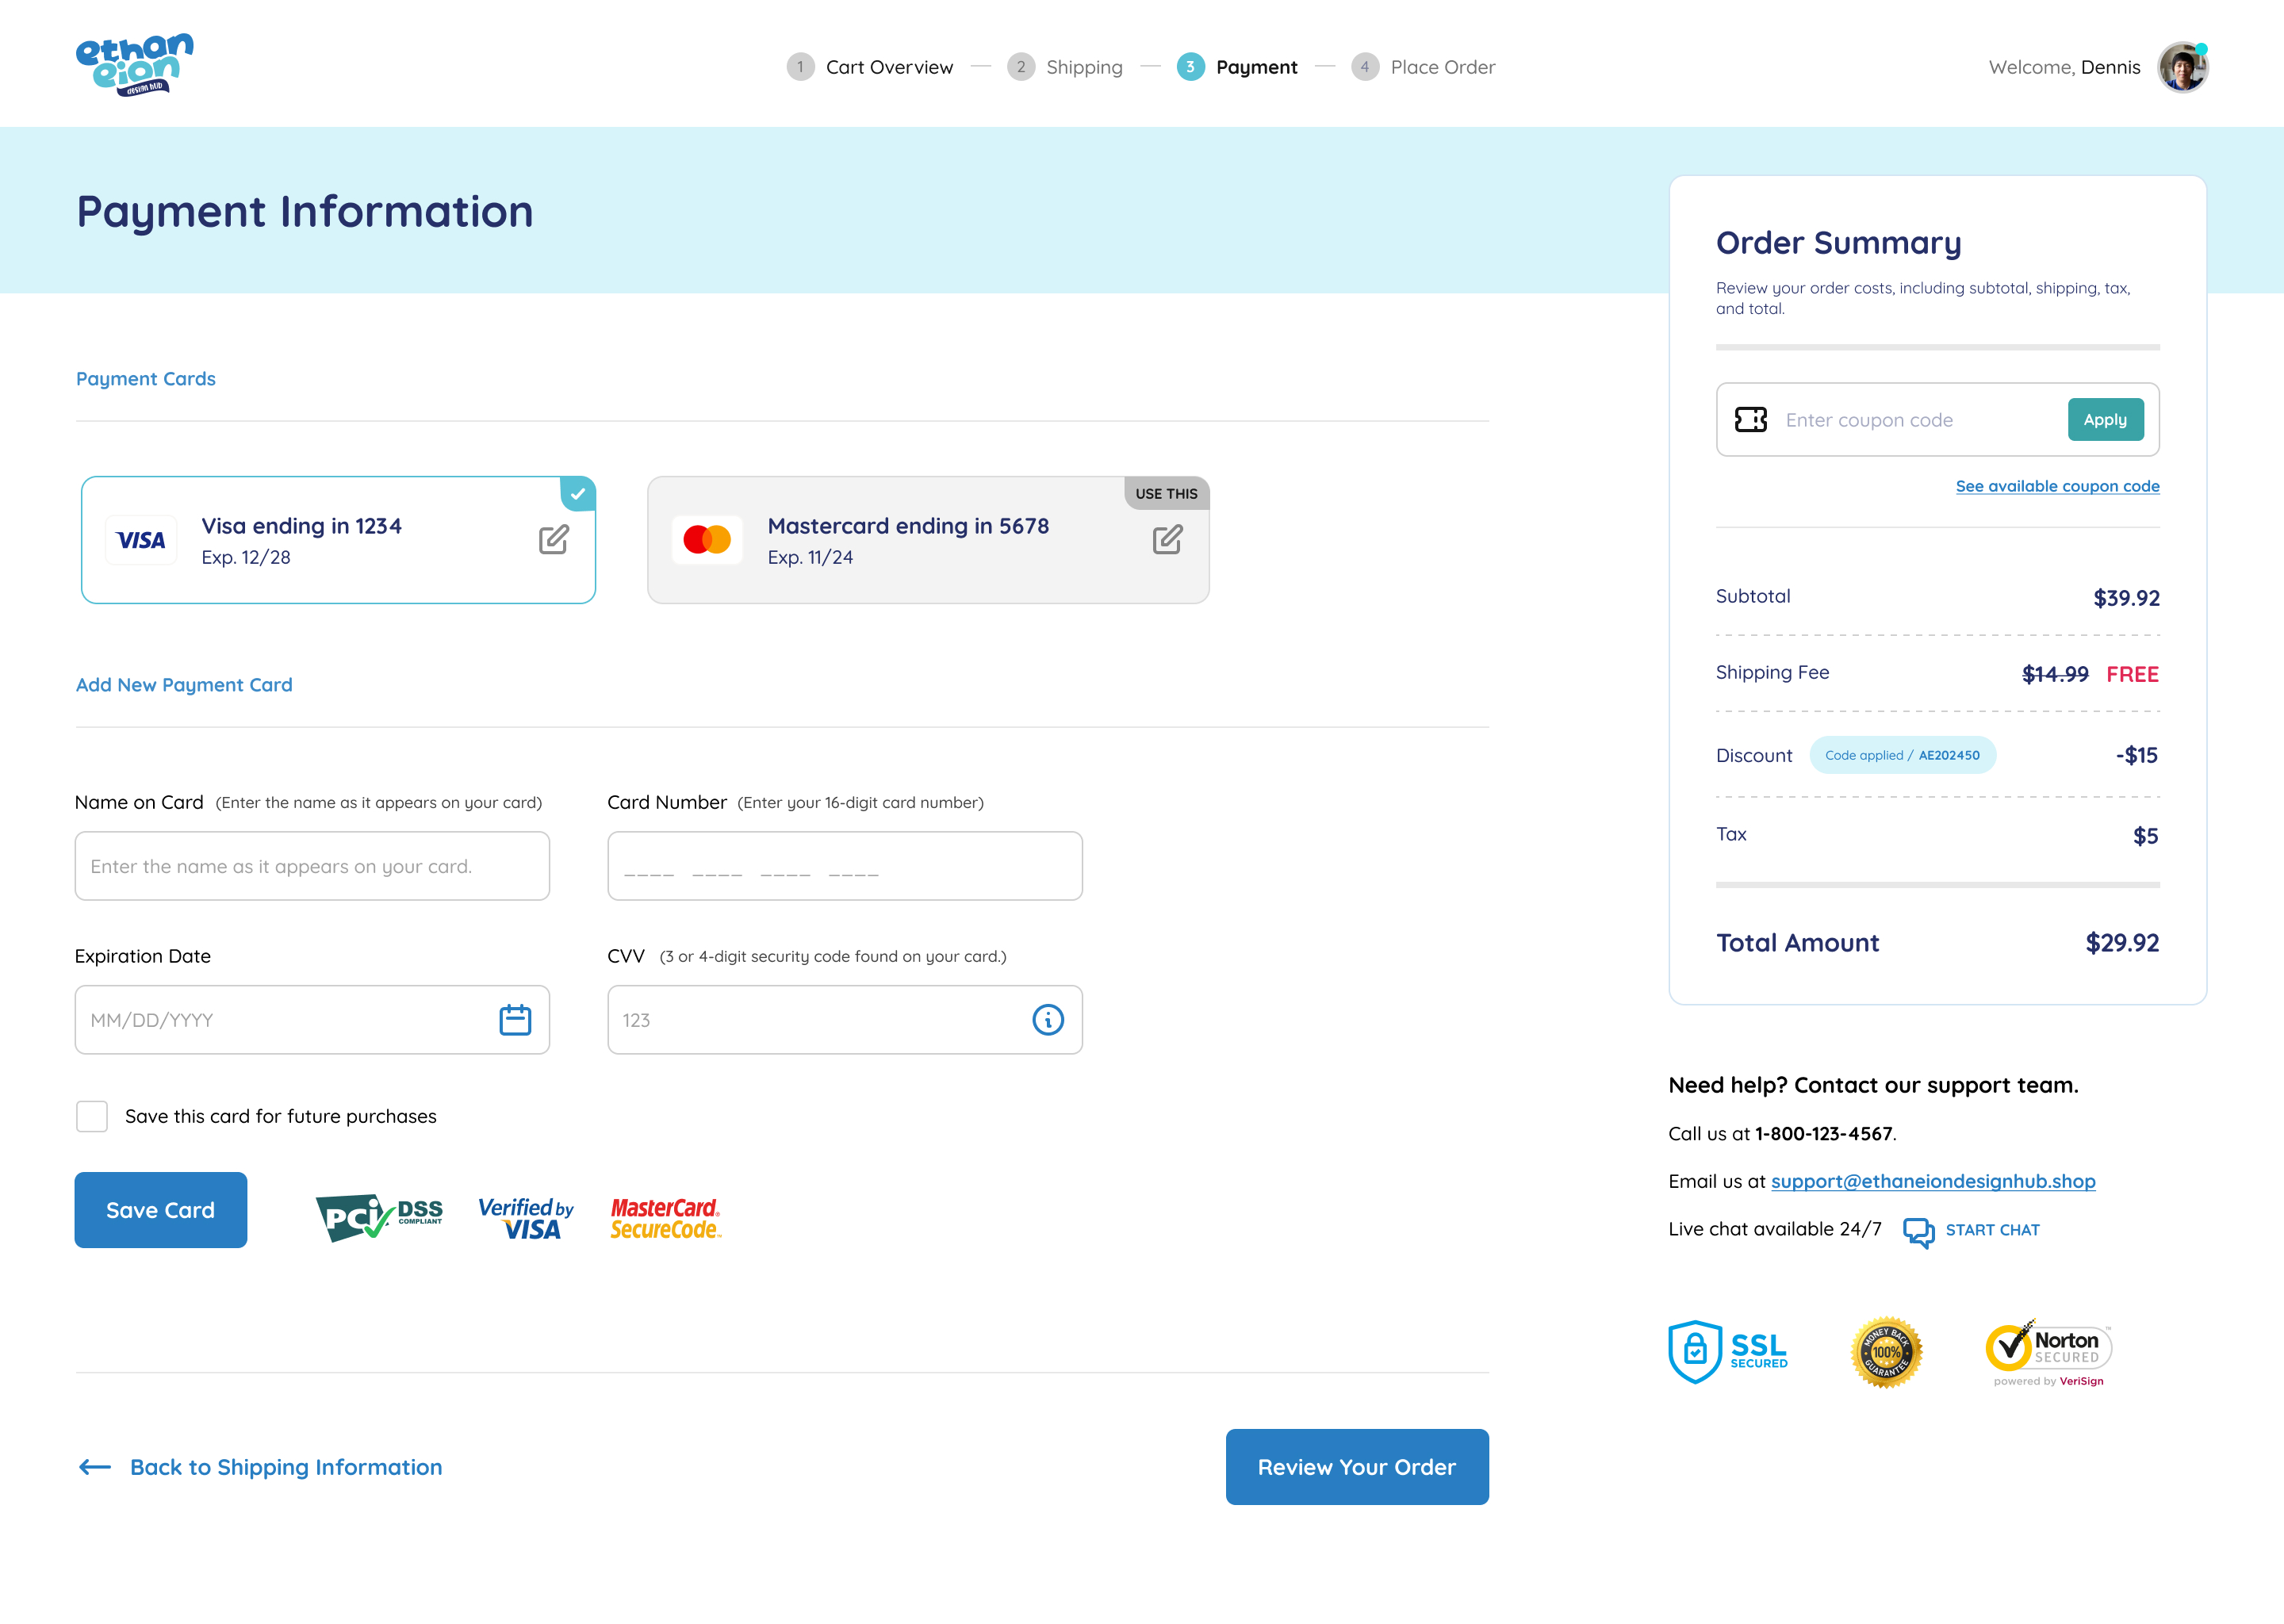Click Apply to redeem coupon
The height and width of the screenshot is (1624, 2284).
2106,420
